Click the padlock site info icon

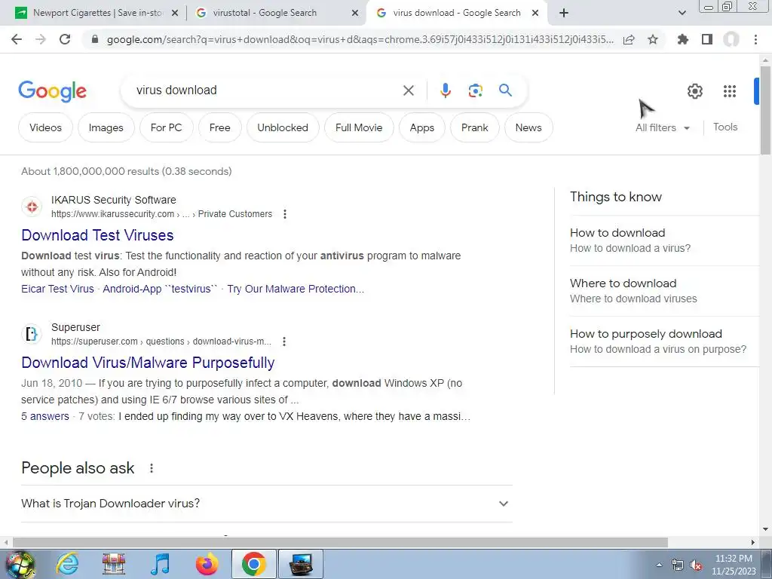pos(95,39)
